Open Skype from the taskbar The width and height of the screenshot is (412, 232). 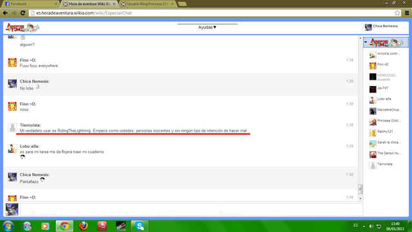pyautogui.click(x=140, y=226)
